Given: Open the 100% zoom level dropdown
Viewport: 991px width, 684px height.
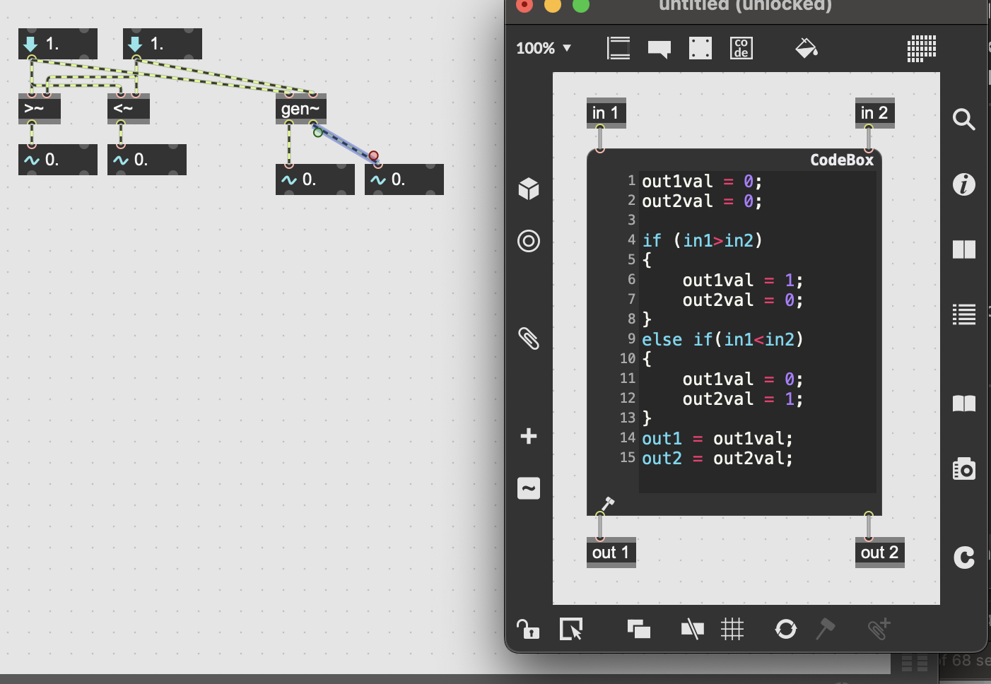Looking at the screenshot, I should pos(543,48).
